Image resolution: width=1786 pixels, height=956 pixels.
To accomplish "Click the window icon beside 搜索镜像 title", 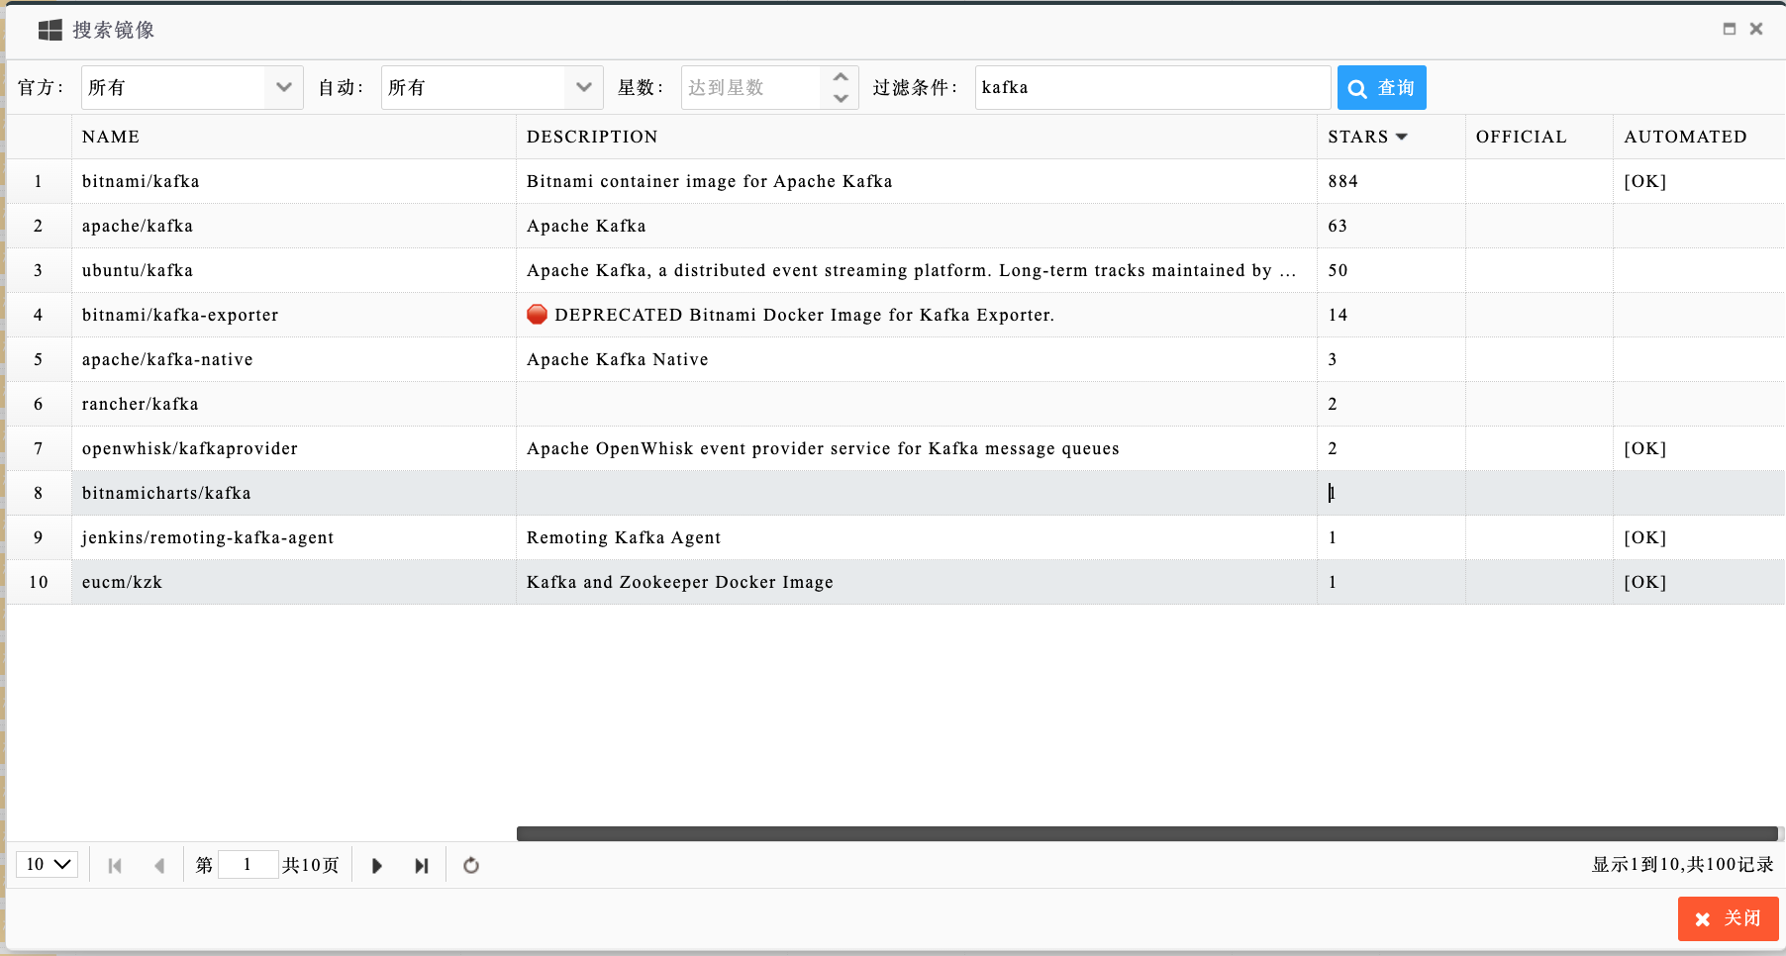I will pos(50,31).
